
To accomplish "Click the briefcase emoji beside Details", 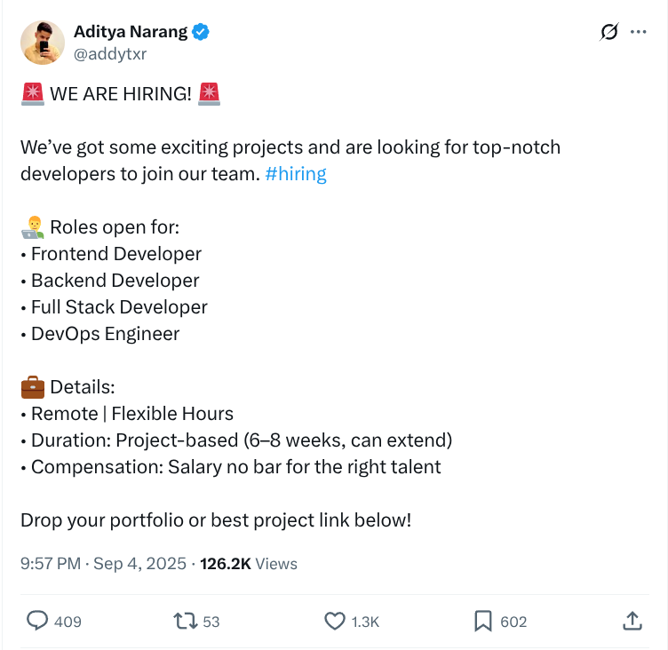I will click(x=32, y=387).
